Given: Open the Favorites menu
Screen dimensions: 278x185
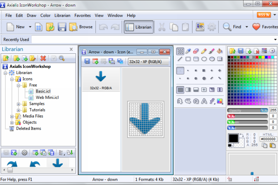Looking at the screenshot, I should (x=83, y=16).
